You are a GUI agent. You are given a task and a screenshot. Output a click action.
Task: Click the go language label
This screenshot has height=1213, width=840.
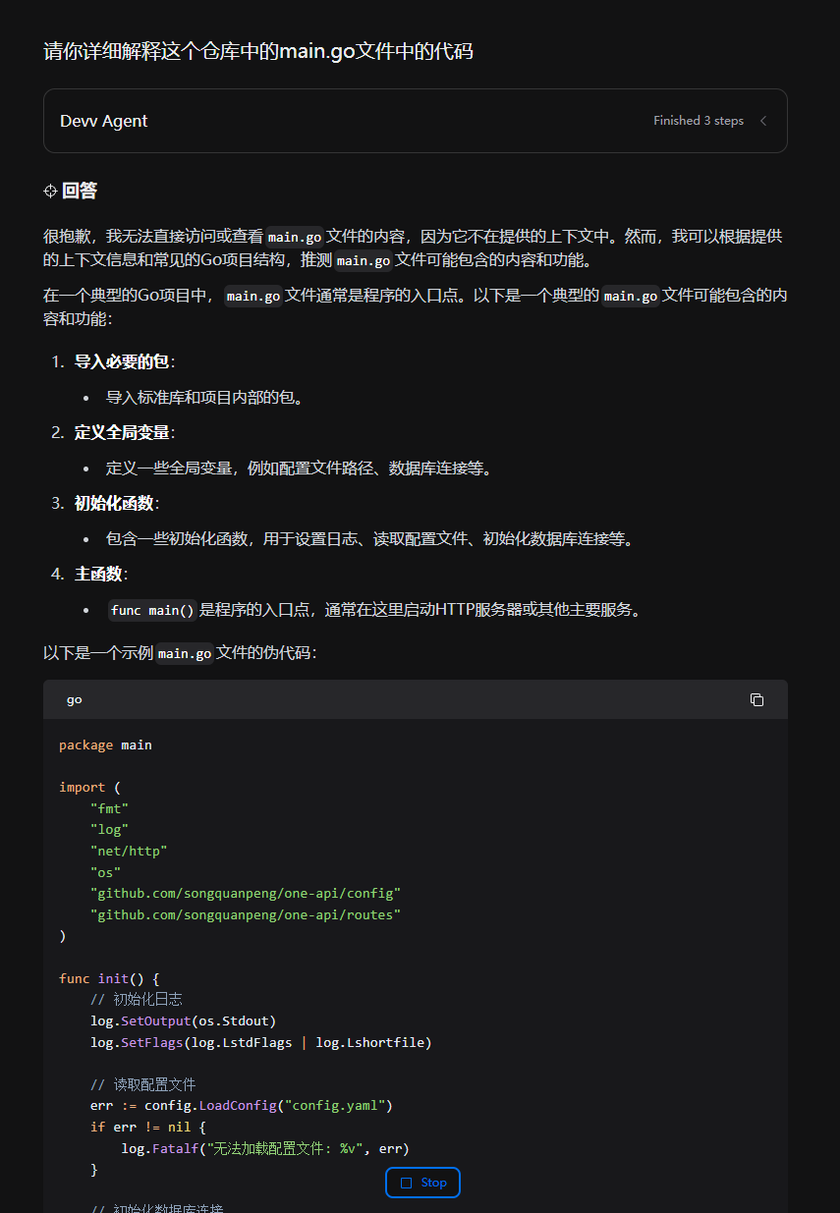click(75, 699)
